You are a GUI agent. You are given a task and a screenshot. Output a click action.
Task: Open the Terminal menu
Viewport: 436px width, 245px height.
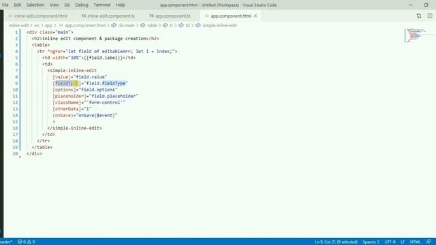coord(102,5)
